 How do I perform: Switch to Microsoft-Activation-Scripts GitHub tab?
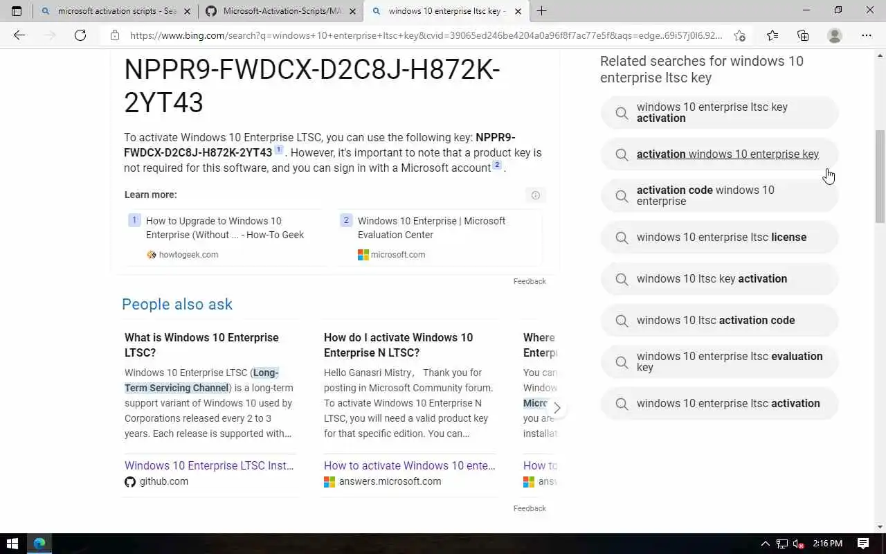tap(282, 11)
